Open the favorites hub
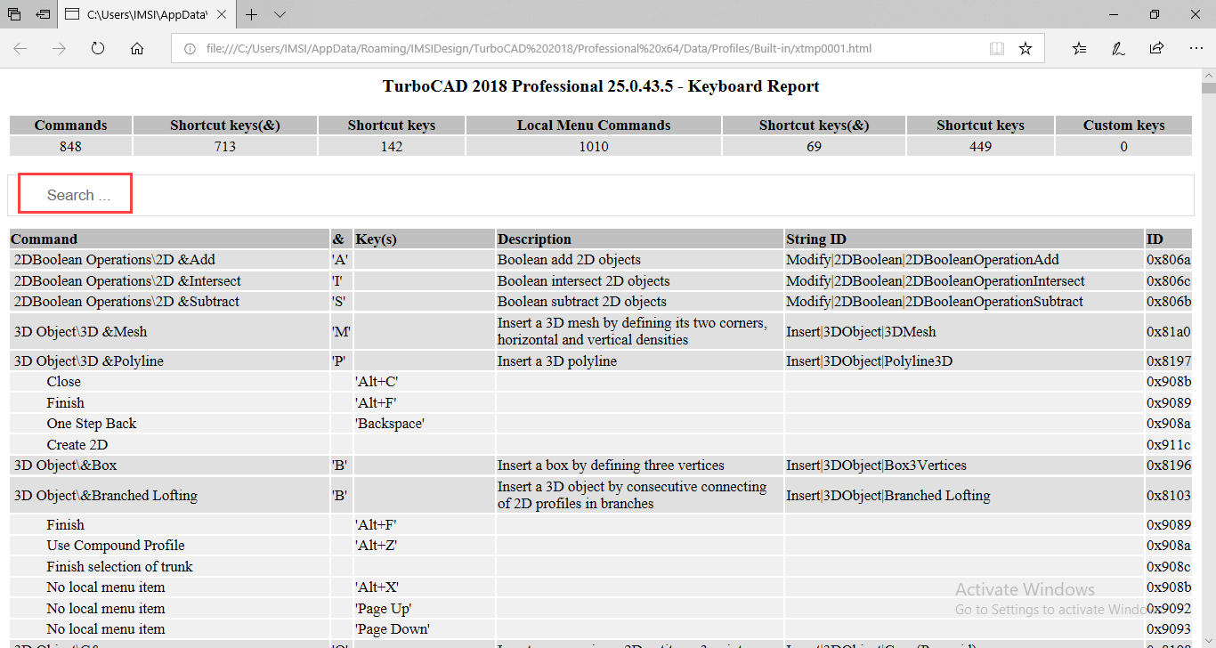This screenshot has width=1216, height=648. (x=1080, y=49)
